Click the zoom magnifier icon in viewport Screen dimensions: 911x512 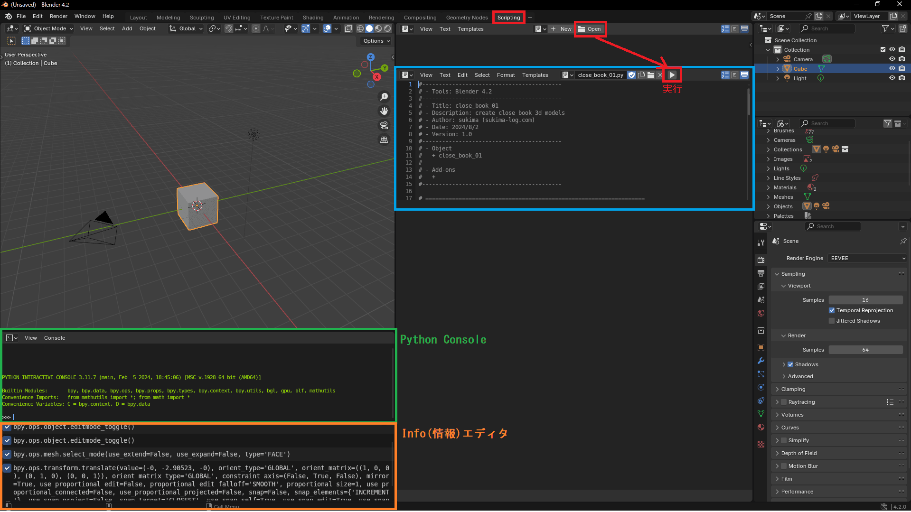point(384,97)
